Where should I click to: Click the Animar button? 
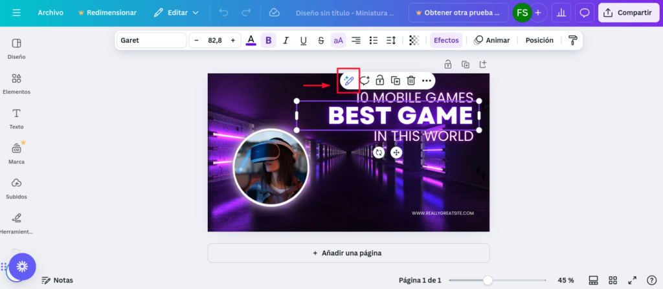[492, 41]
